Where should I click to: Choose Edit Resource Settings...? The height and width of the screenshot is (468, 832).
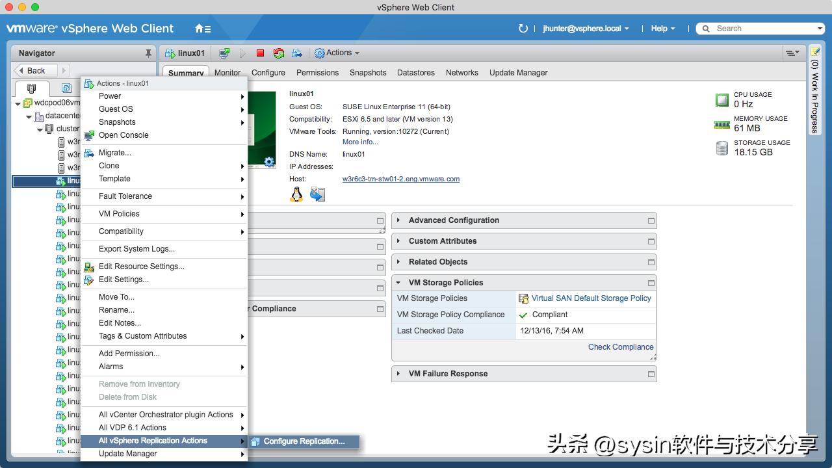pos(164,266)
